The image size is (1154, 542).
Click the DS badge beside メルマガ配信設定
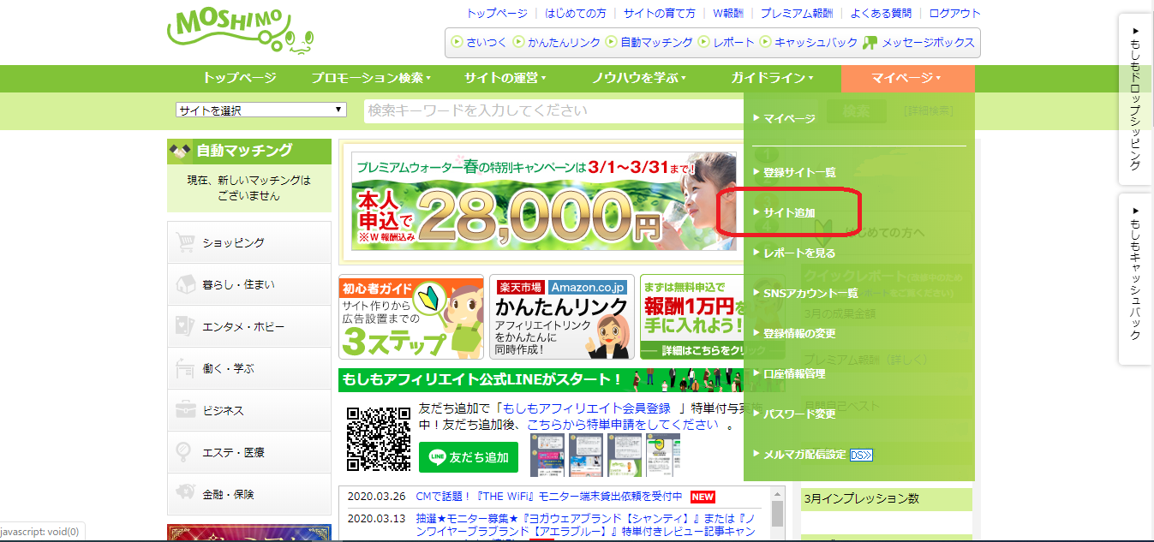[861, 455]
